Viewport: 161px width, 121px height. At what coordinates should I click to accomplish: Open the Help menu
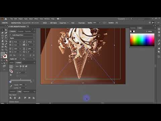coord(53,19)
